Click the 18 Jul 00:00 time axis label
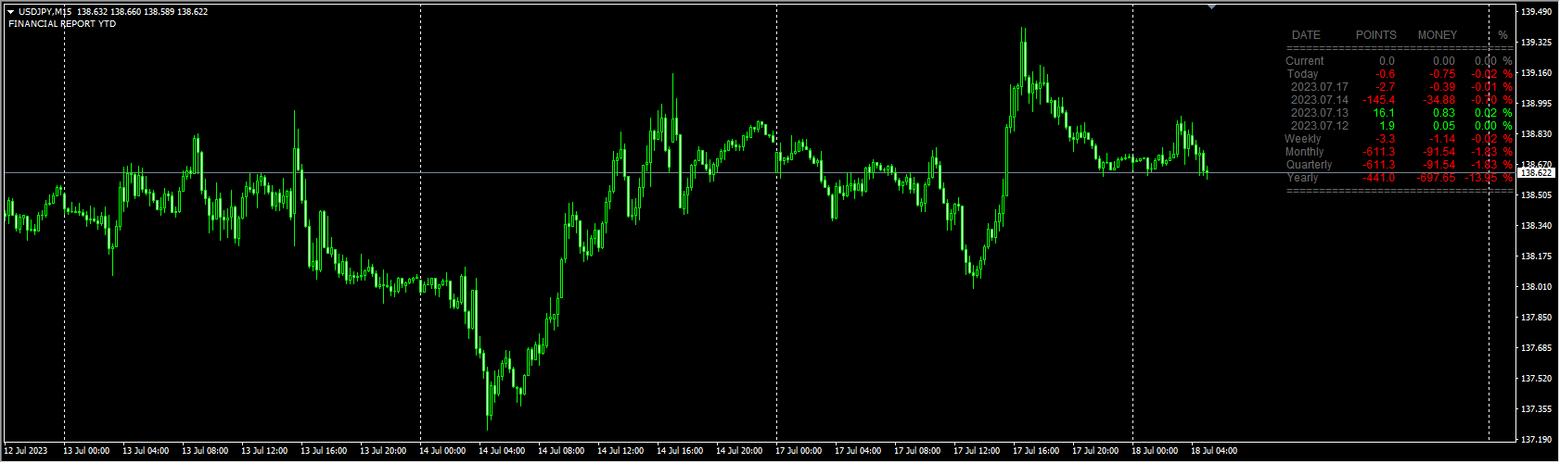Screen dimensions: 1560x463 click(x=1155, y=451)
